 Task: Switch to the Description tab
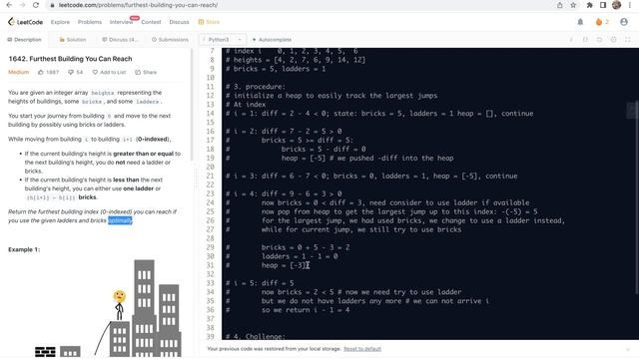[24, 40]
